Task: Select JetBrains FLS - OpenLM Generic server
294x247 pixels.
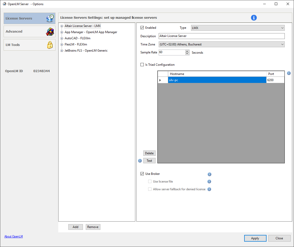Action: point(86,51)
